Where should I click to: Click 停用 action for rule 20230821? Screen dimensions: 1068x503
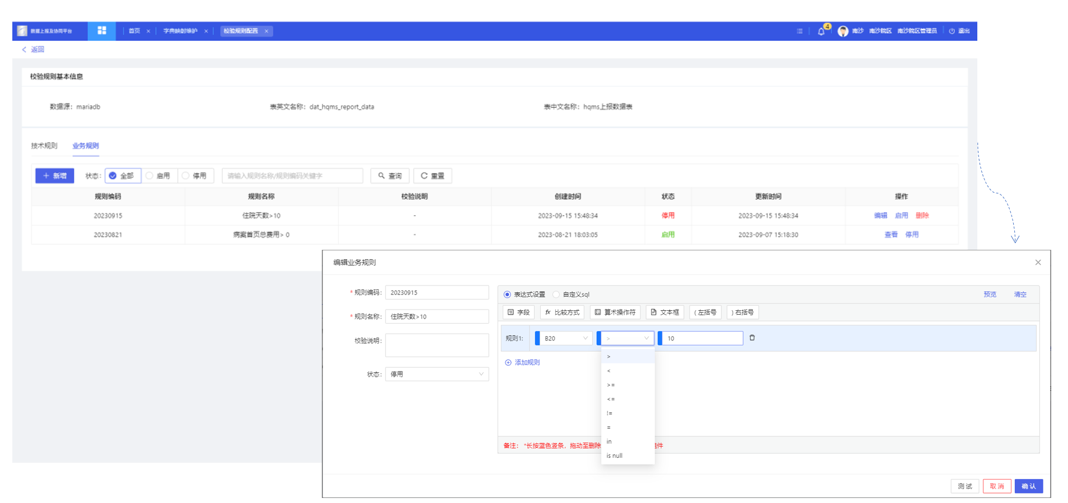pyautogui.click(x=912, y=235)
